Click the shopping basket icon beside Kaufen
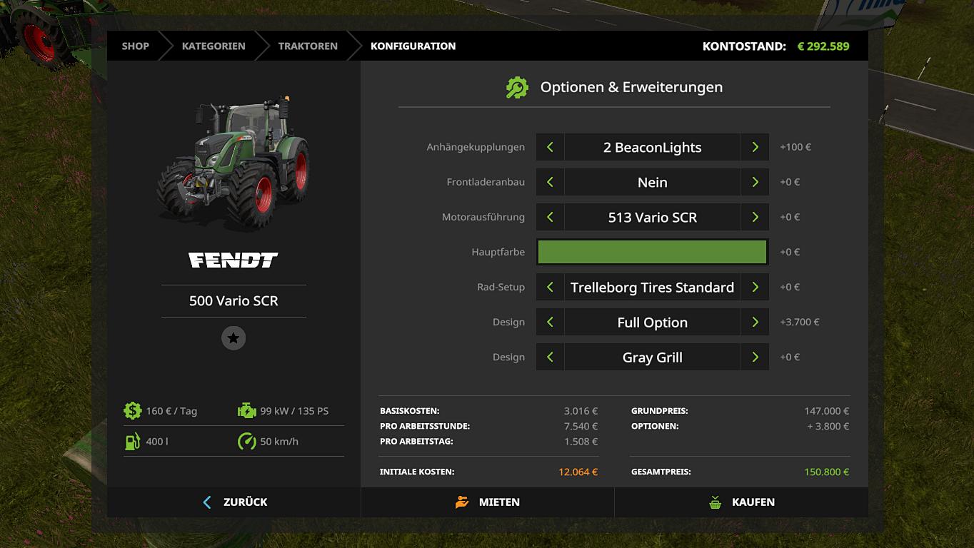 (715, 502)
